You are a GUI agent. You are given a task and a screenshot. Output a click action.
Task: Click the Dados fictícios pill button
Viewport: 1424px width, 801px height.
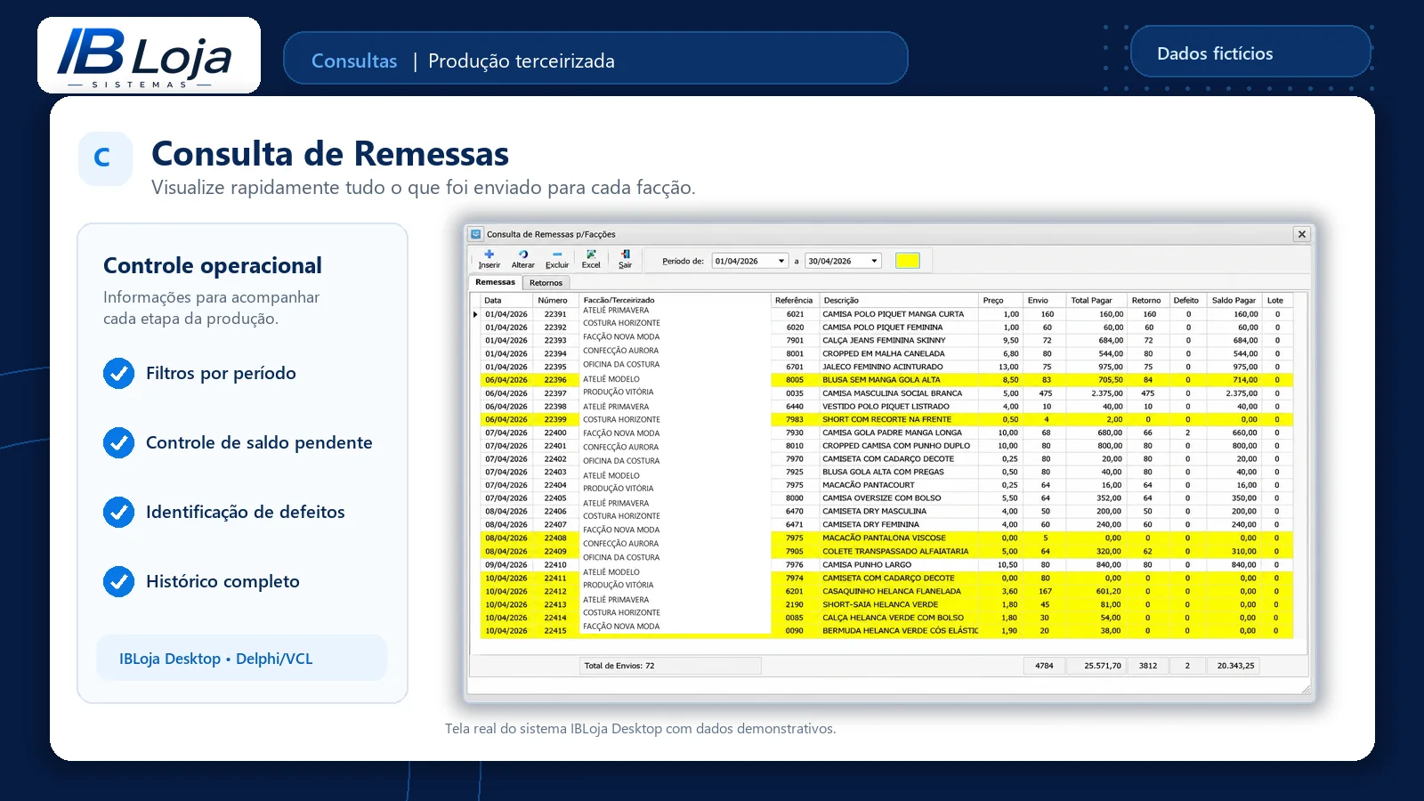click(x=1250, y=52)
